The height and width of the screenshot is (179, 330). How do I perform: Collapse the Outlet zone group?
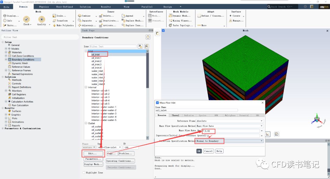pos(86,123)
